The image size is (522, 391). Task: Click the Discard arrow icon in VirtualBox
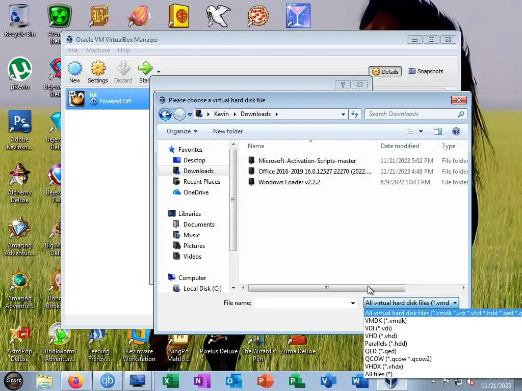pos(123,69)
